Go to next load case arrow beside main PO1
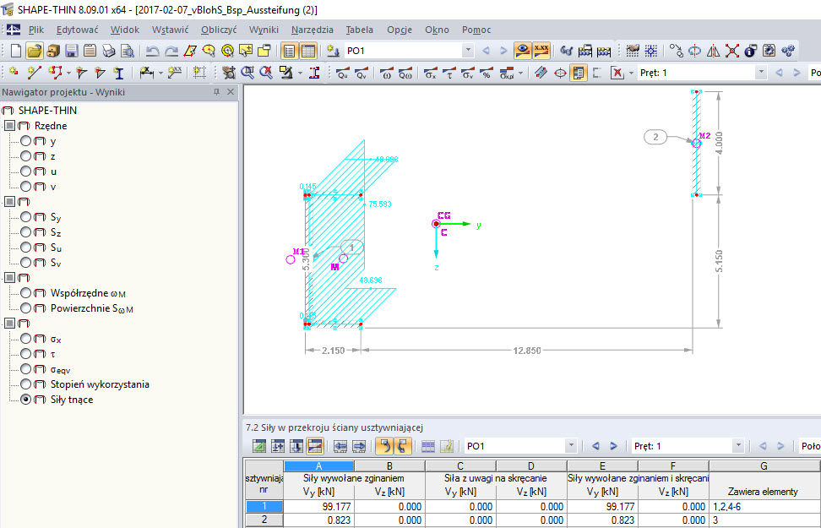This screenshot has width=821, height=528. tap(503, 51)
